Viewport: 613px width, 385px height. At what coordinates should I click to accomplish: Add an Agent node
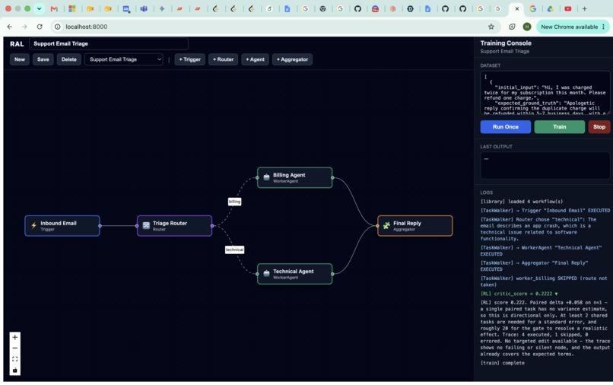255,59
